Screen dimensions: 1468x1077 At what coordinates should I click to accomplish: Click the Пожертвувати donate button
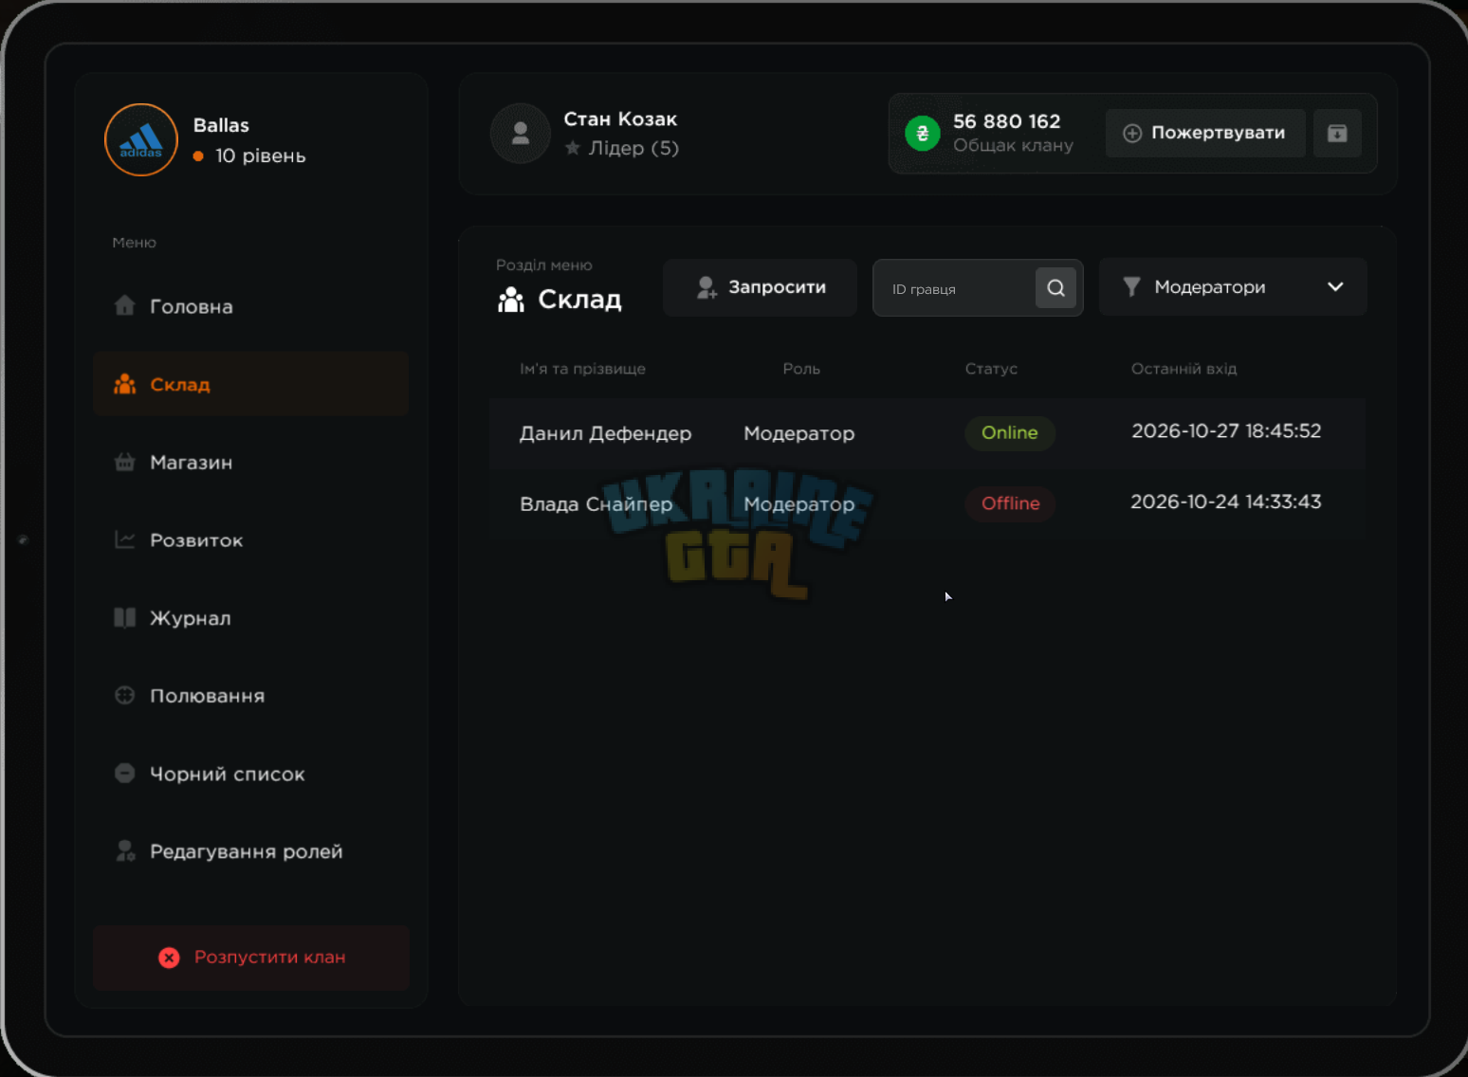1205,134
